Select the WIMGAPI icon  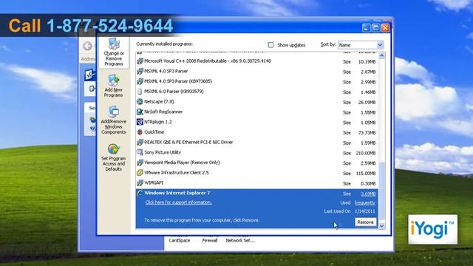(x=140, y=183)
